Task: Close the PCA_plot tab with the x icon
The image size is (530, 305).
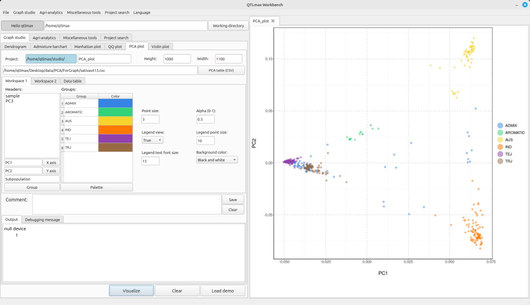Action: [273, 21]
